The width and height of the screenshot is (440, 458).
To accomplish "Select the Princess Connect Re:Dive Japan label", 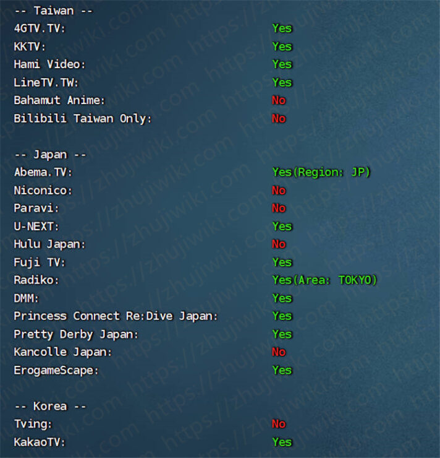I will point(116,316).
